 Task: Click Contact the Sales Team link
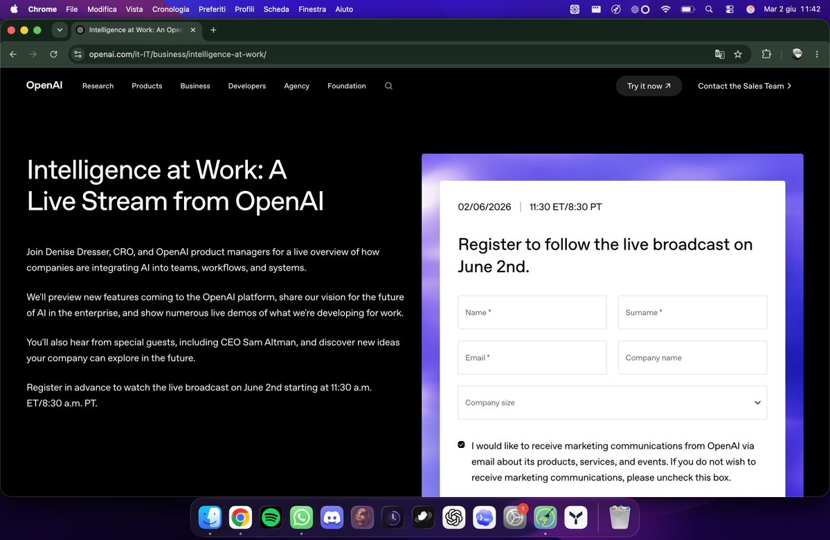click(x=744, y=86)
